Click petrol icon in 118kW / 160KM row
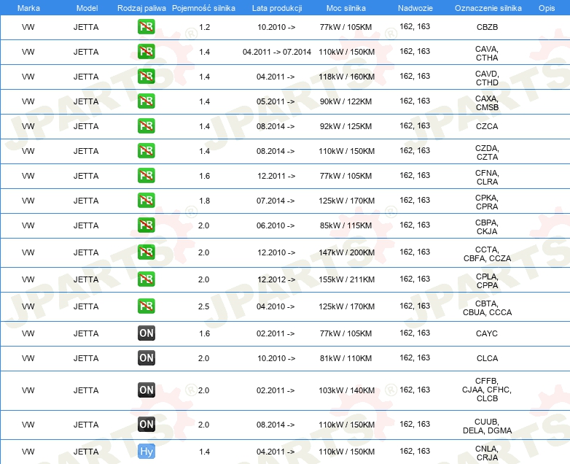The height and width of the screenshot is (464, 570). (x=146, y=77)
